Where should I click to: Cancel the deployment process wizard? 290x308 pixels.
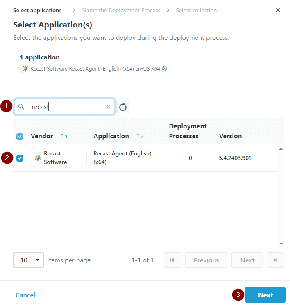(x=25, y=295)
